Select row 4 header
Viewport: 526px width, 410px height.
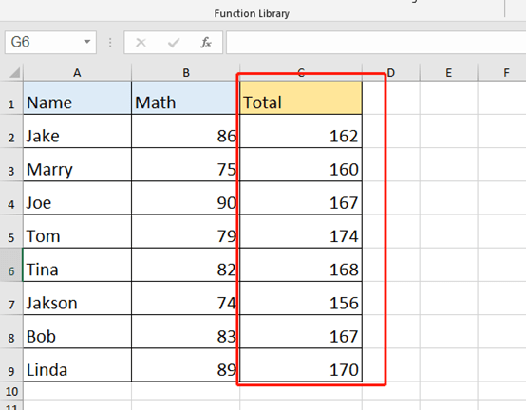tap(11, 198)
